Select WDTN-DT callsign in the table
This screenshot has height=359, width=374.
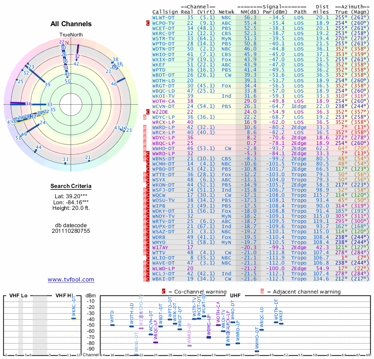(x=163, y=49)
